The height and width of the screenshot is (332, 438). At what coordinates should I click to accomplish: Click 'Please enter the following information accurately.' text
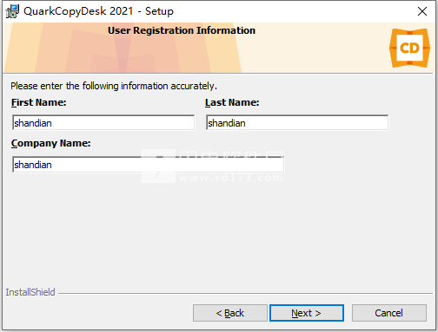pyautogui.click(x=114, y=86)
